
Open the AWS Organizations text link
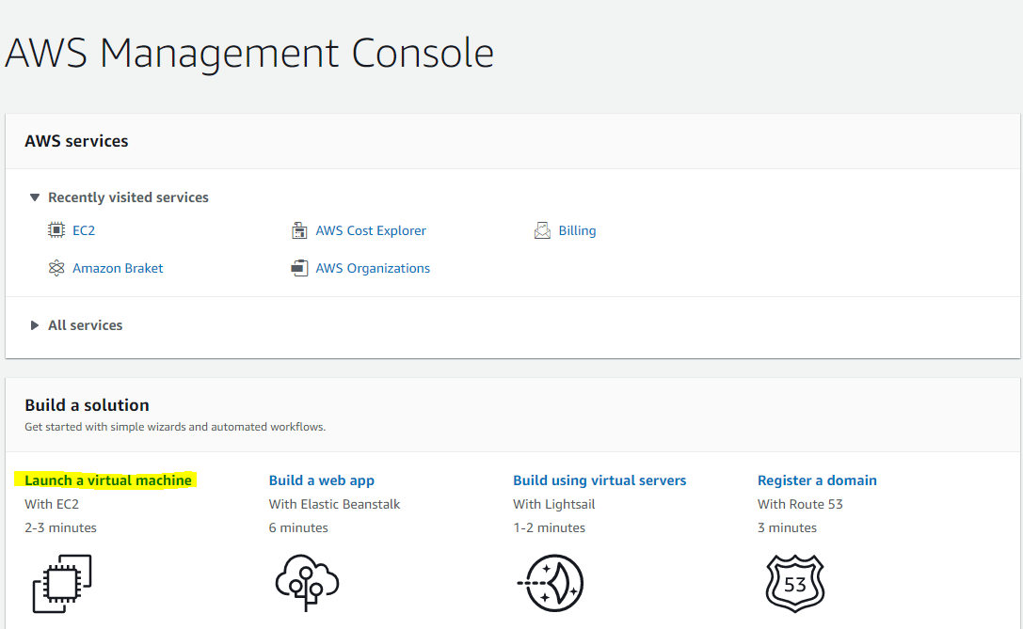coord(373,268)
